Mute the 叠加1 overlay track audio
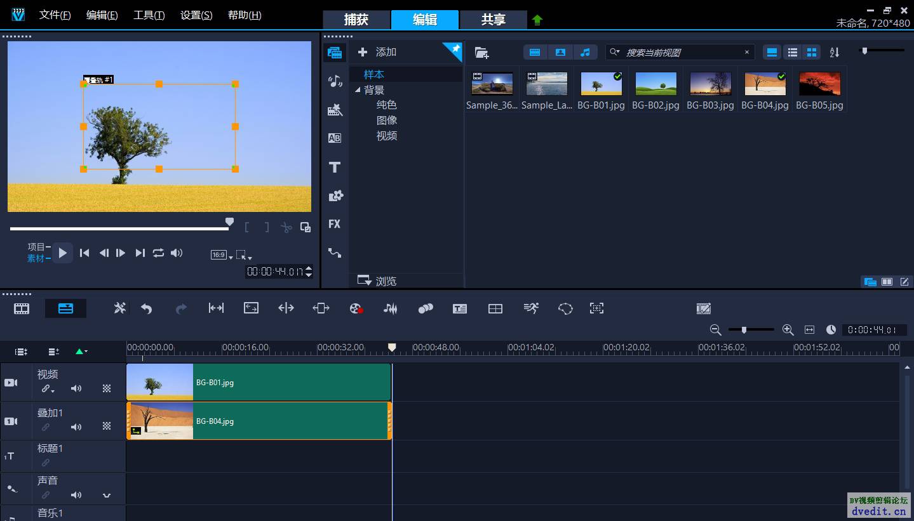The height and width of the screenshot is (521, 914). click(76, 427)
